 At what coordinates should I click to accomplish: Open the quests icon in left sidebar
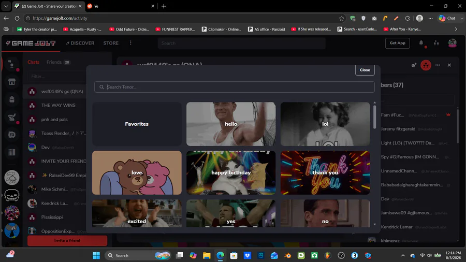[x=11, y=117]
